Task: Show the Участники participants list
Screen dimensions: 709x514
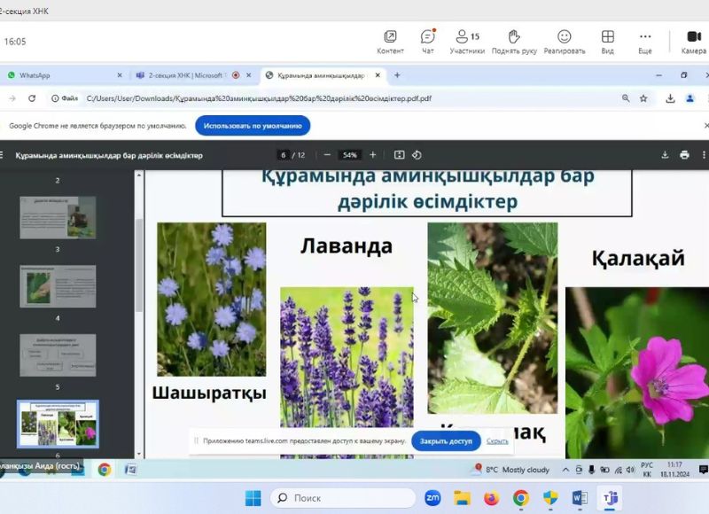Action: [466, 41]
